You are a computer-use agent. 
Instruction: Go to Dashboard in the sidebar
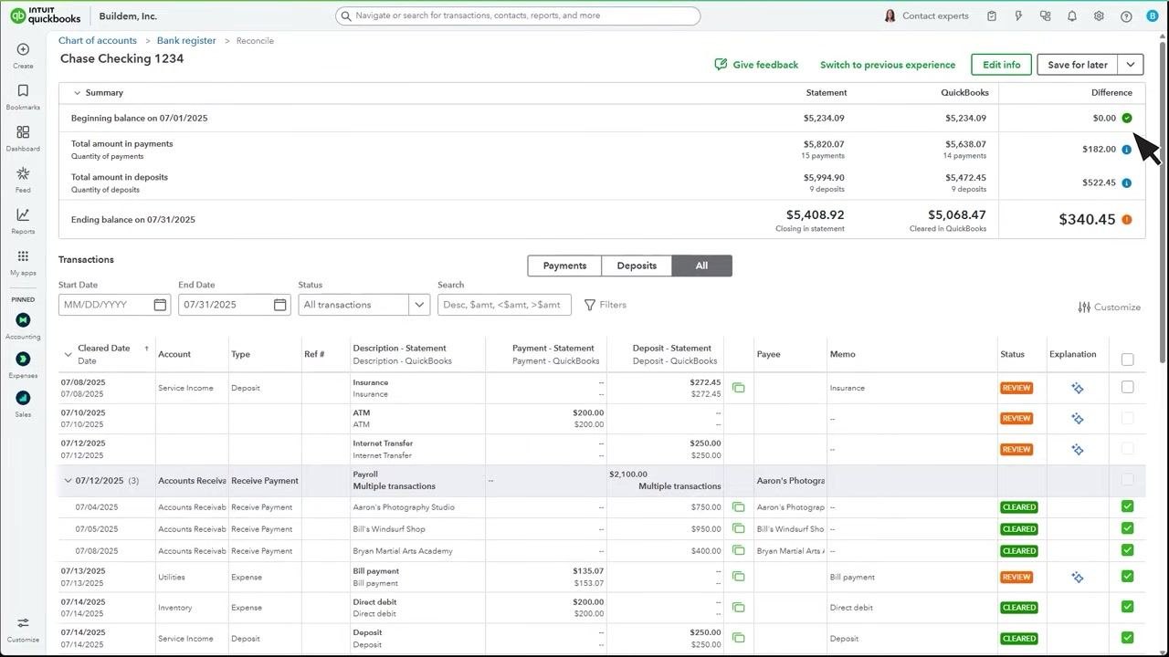click(23, 138)
